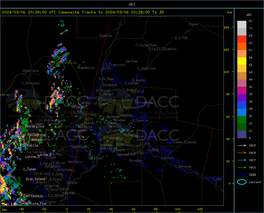Click the Pellegrina map label
Image resolution: width=264 pixels, height=213 pixels.
37,135
